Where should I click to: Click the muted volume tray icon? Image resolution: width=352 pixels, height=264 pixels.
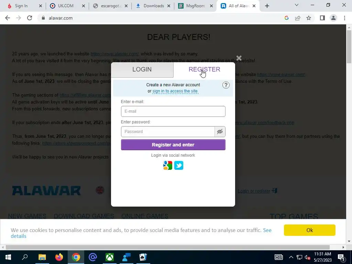pyautogui.click(x=307, y=257)
